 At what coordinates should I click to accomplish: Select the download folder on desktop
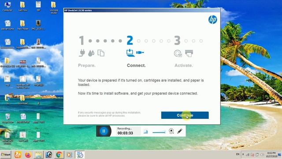coord(22,100)
